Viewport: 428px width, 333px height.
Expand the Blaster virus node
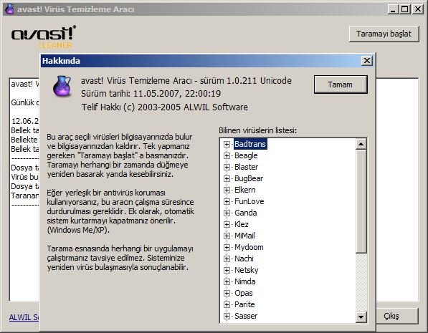tap(227, 167)
